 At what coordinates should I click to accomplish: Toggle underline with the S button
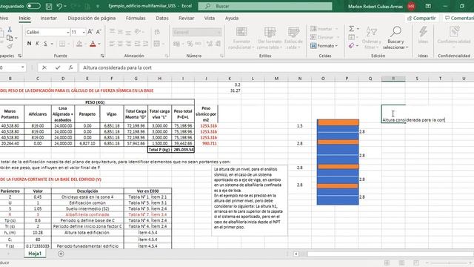[45, 44]
